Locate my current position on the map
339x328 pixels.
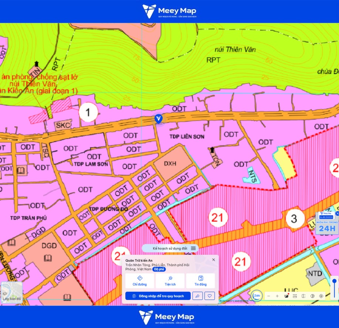pos(321,296)
